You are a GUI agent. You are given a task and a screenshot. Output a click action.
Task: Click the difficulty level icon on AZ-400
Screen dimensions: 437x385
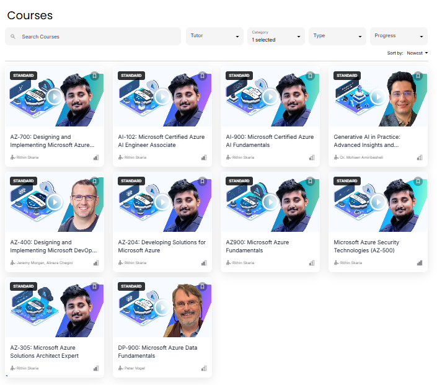[96, 263]
